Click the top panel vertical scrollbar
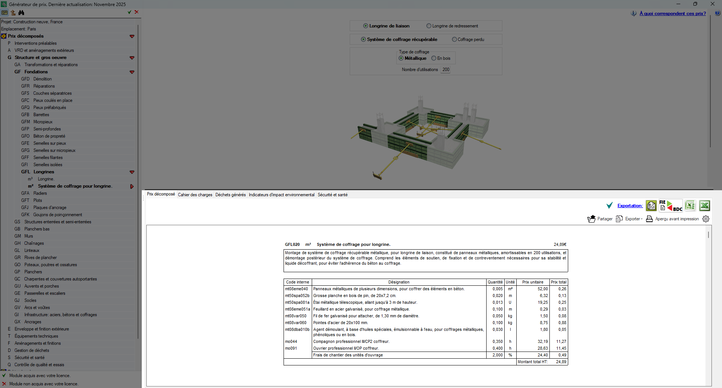Screen dimensions: 722x388 tap(710, 82)
